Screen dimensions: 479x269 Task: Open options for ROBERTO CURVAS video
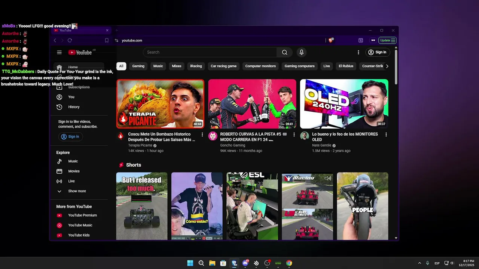[x=294, y=134]
